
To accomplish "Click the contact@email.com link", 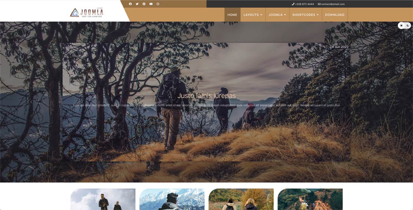I will tap(331, 4).
